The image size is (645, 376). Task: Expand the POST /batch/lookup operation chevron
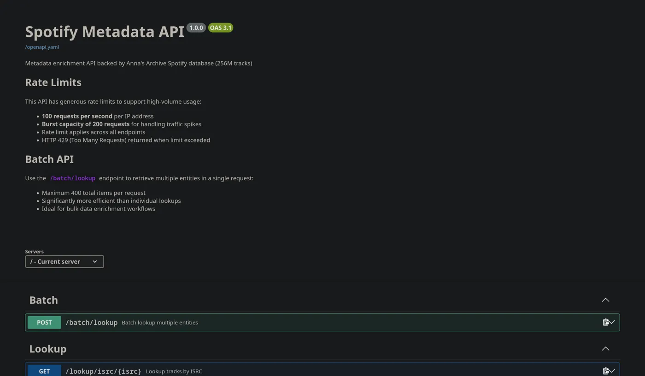coord(612,322)
